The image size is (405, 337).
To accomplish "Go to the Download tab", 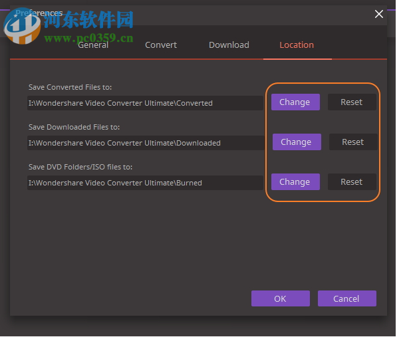I will (229, 45).
